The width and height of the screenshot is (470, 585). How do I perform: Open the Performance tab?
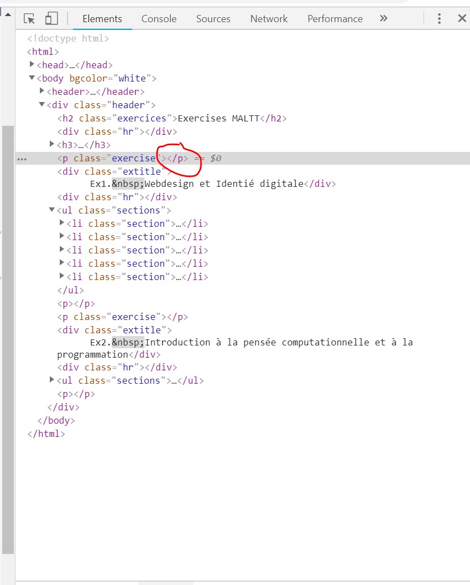[335, 19]
